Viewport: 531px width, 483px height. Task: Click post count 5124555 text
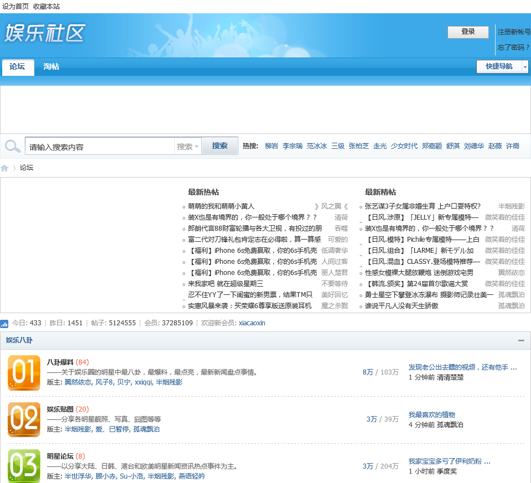[x=122, y=323]
